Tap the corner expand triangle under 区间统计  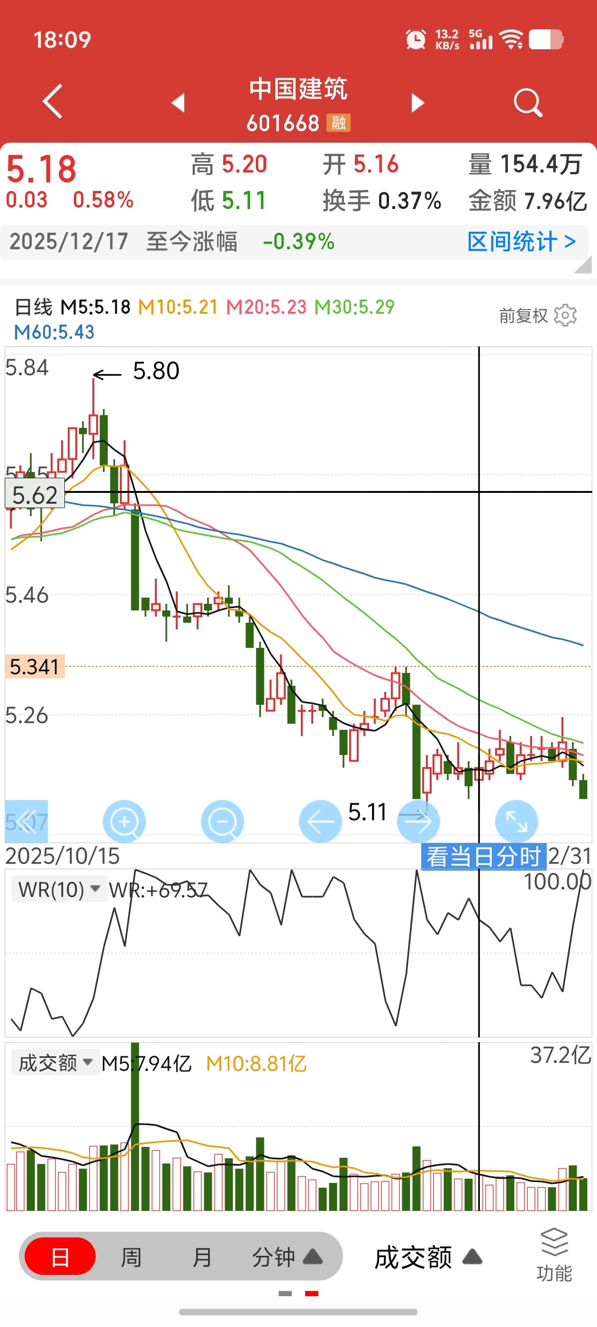tap(583, 265)
